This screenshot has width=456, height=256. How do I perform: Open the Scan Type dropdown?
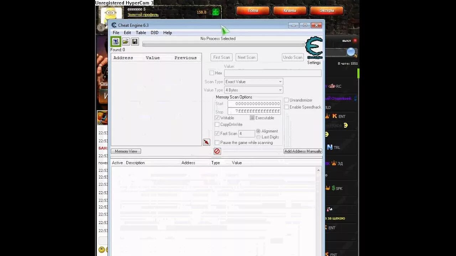point(253,81)
